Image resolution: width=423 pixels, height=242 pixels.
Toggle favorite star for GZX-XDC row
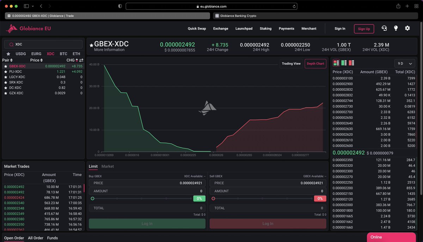[x=5, y=93]
